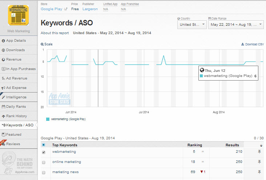Click the Download CSV arrow icon
This screenshot has height=180, width=266.
pyautogui.click(x=243, y=44)
